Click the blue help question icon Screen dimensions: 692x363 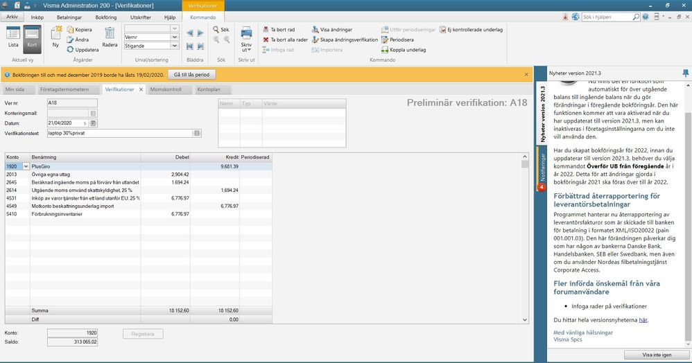point(646,17)
